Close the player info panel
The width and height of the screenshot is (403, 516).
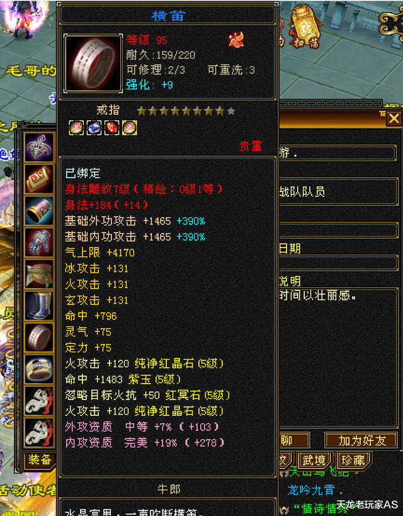coord(394,118)
